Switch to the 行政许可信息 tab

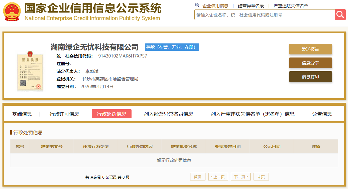pyautogui.click(x=64, y=113)
